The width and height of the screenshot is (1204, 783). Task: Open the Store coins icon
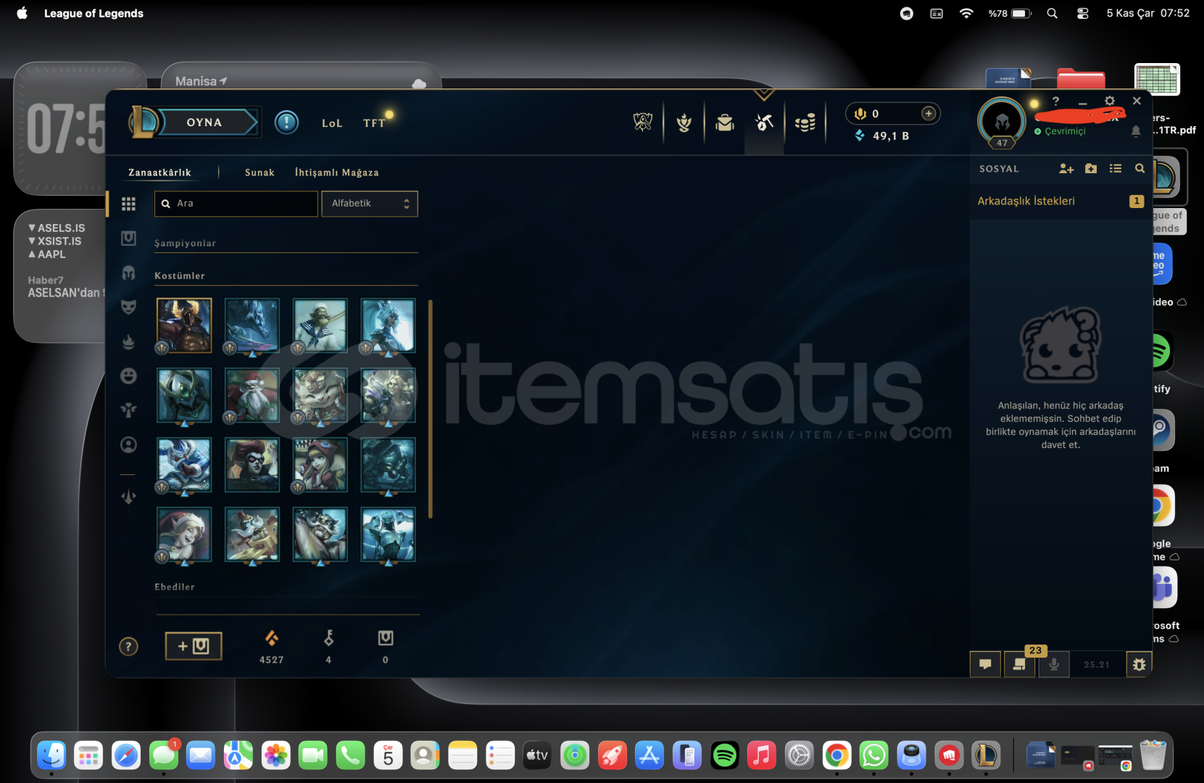(x=805, y=123)
